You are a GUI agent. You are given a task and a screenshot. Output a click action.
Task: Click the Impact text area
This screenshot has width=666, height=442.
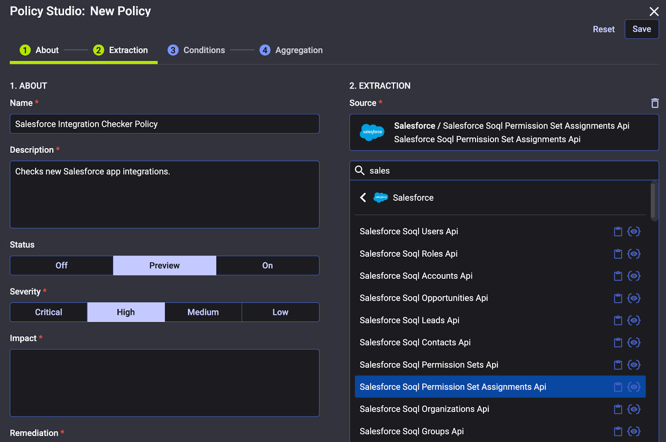point(164,383)
